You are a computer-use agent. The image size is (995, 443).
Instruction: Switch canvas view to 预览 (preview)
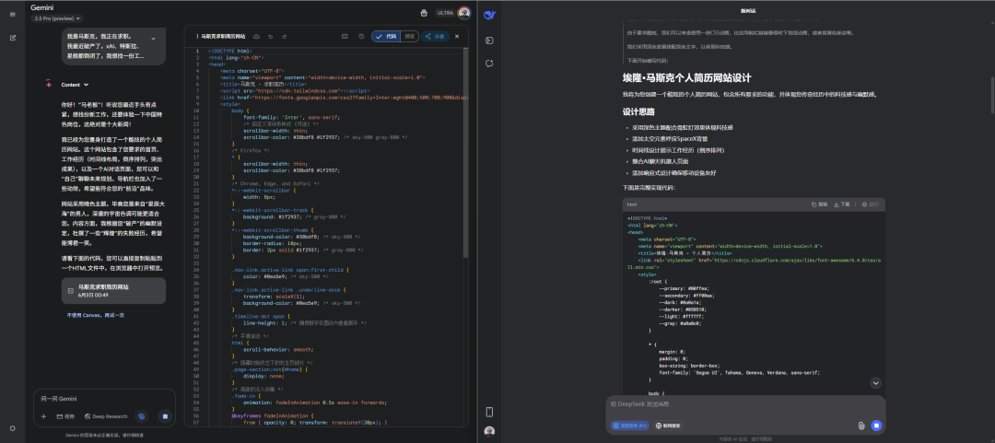(410, 36)
